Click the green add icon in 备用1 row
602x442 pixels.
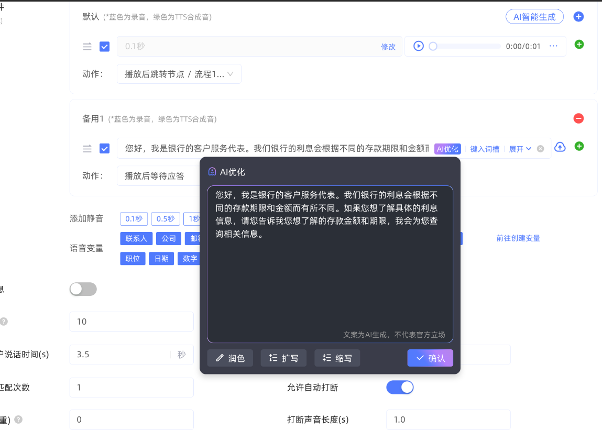pos(579,146)
